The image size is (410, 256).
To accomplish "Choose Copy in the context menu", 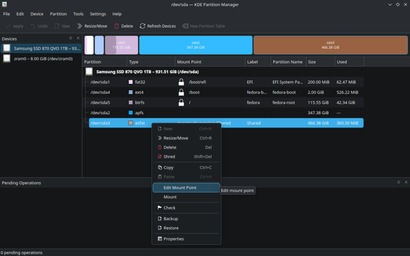I will pos(186,167).
